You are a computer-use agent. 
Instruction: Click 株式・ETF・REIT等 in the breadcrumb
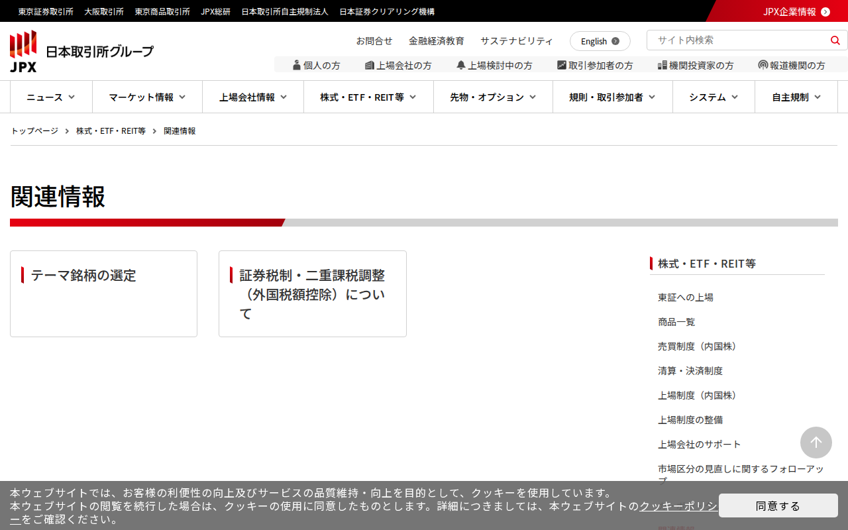pyautogui.click(x=111, y=131)
